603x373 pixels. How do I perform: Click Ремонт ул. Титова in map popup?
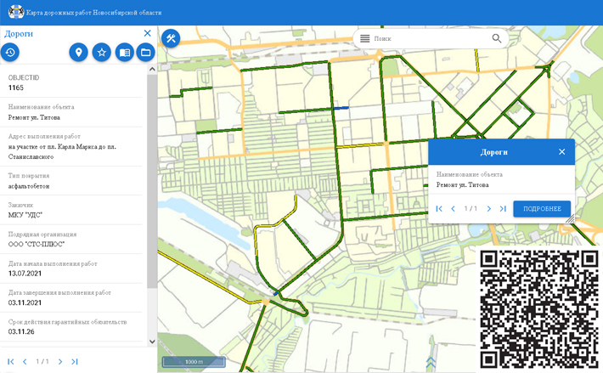[462, 185]
